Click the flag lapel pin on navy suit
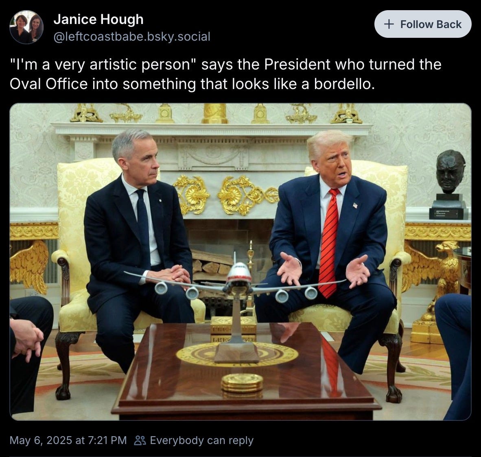The image size is (481, 457). pyautogui.click(x=356, y=205)
